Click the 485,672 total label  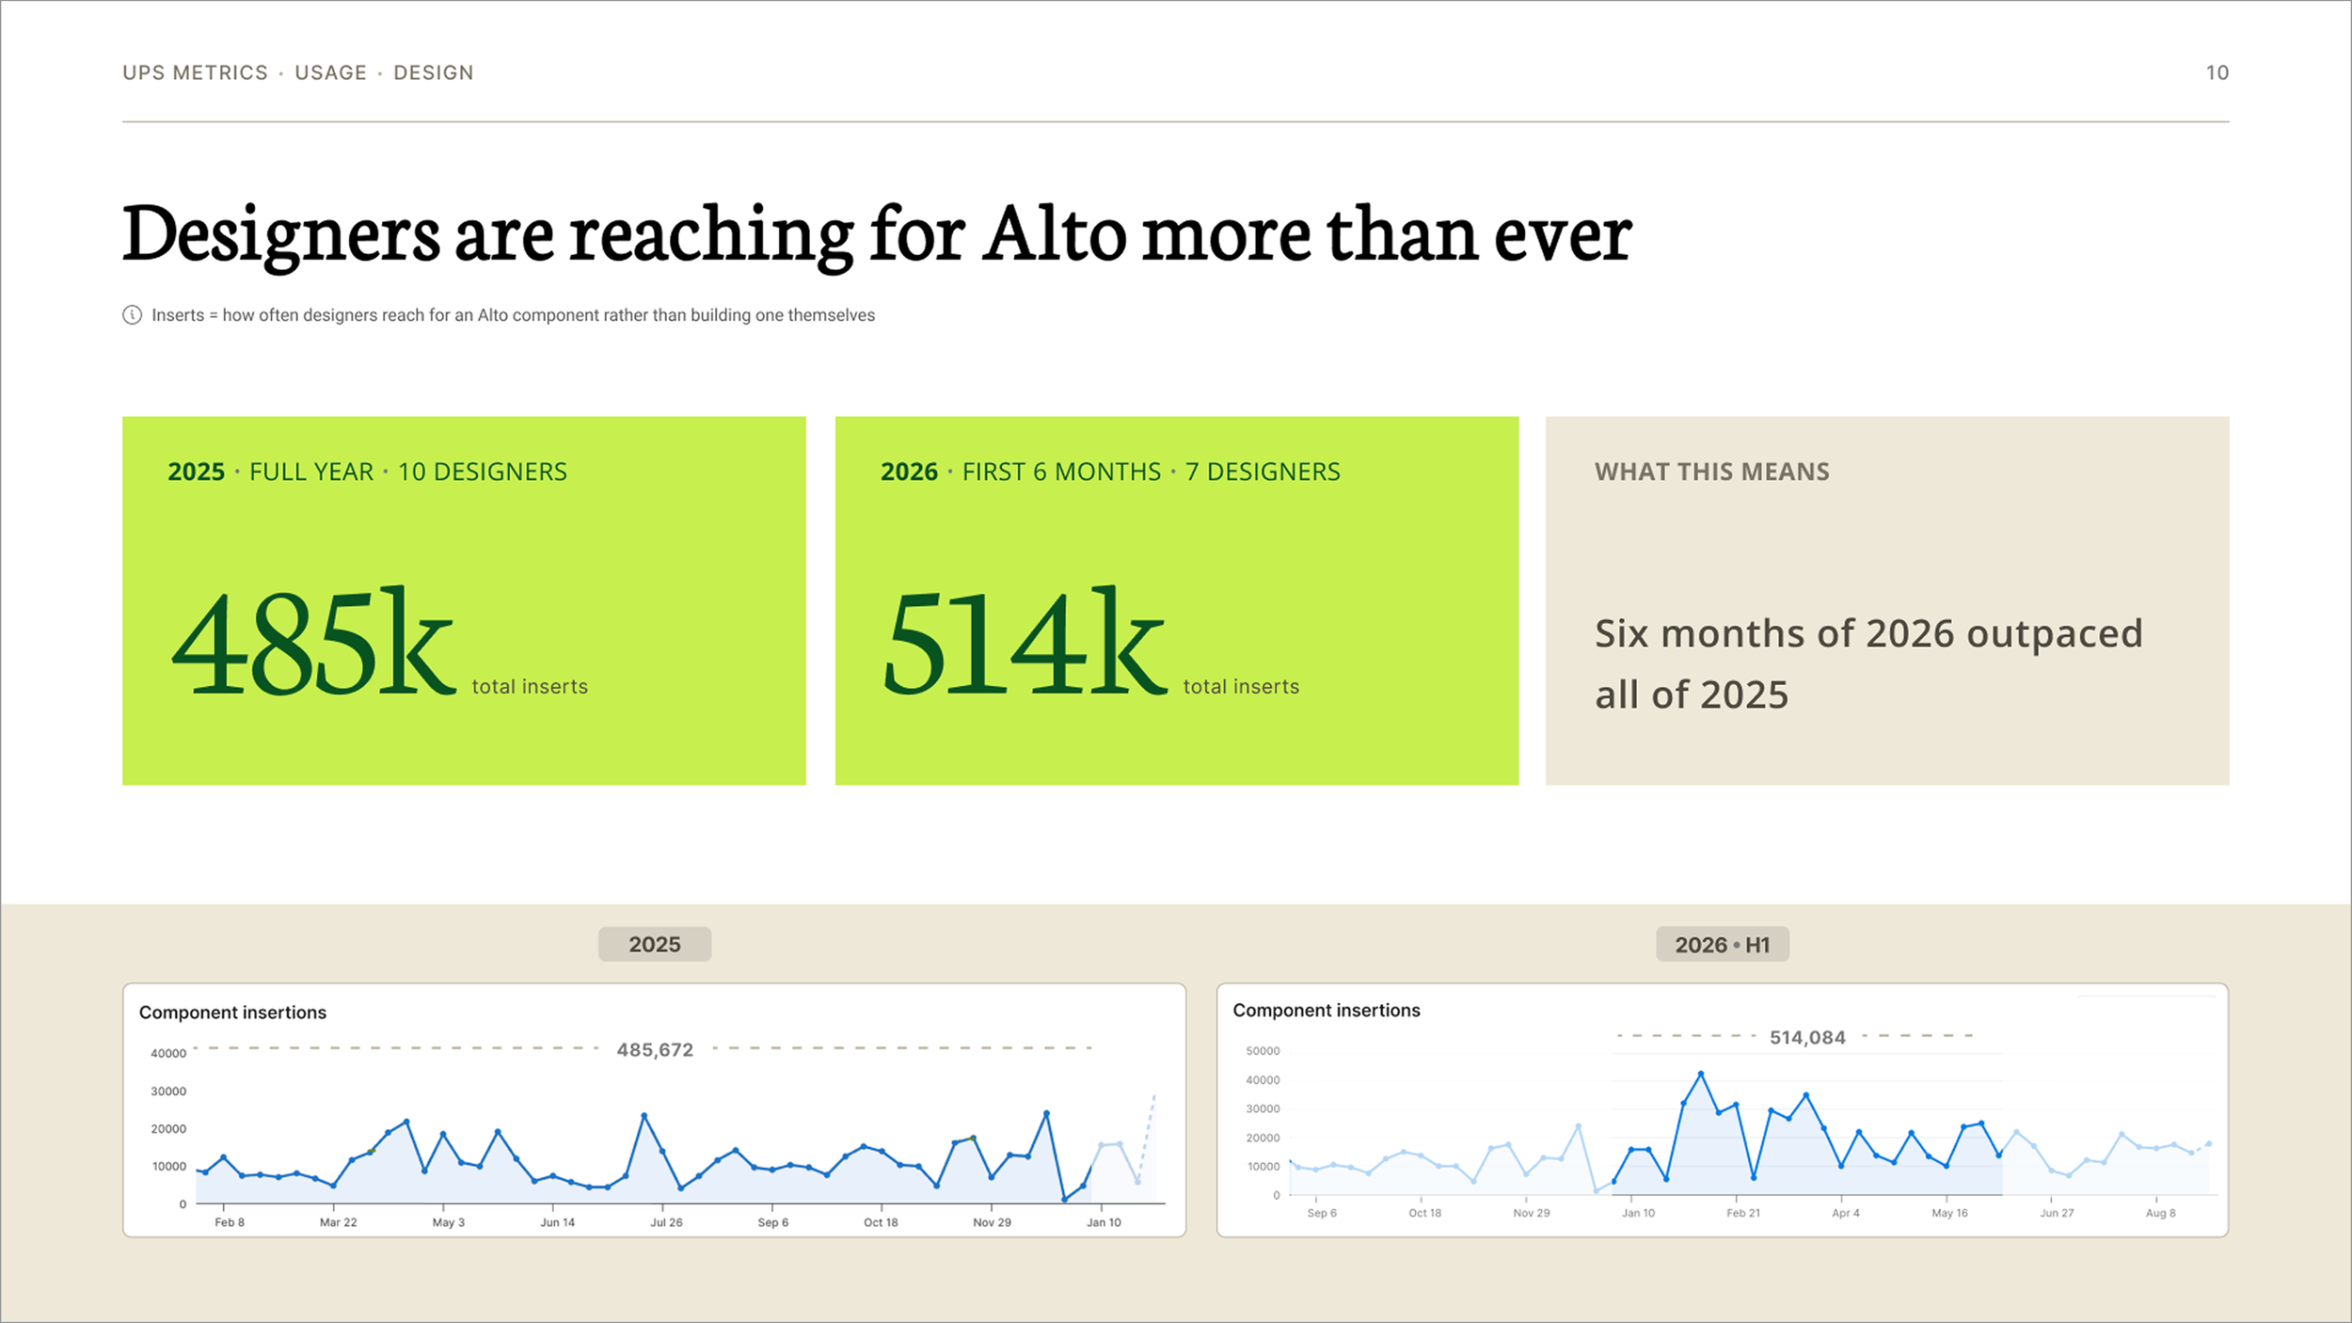tap(655, 1049)
